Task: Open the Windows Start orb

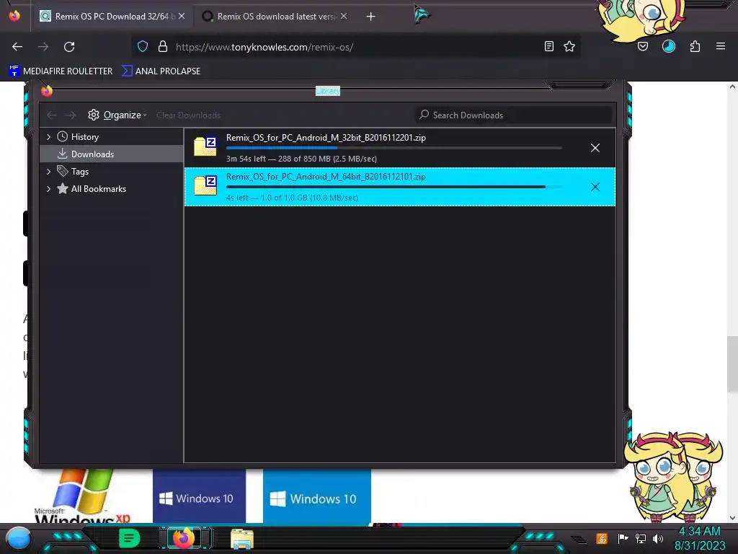Action: [x=19, y=539]
